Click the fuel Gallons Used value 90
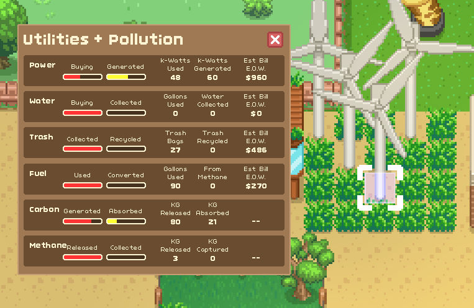Image resolution: width=474 pixels, height=308 pixels. click(x=175, y=186)
